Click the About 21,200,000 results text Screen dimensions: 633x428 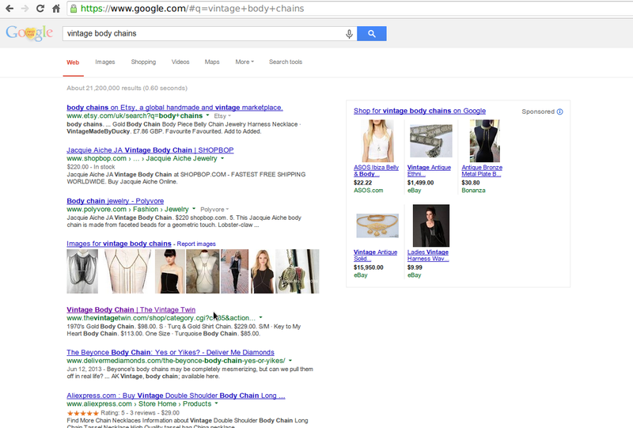coord(127,88)
